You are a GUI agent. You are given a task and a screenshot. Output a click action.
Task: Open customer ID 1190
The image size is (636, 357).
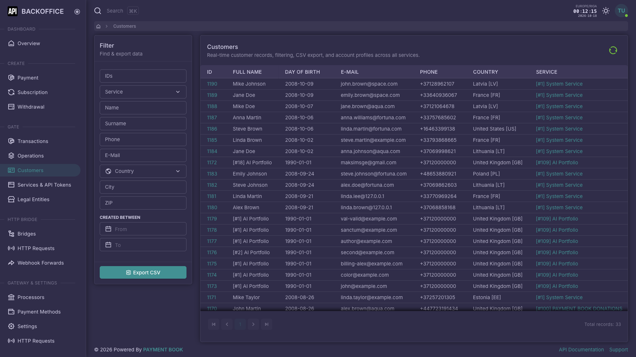pyautogui.click(x=212, y=84)
